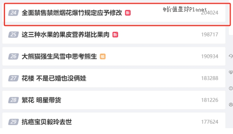
Task: Open topic 大熊猫强生风雪中思考熊生
Action: click(x=59, y=56)
